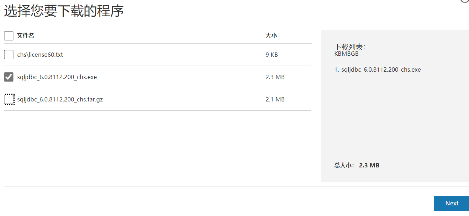Select the sqljdbc_6.0.8112.200_chs.tar.gz file name
This screenshot has width=469, height=216.
(x=59, y=99)
